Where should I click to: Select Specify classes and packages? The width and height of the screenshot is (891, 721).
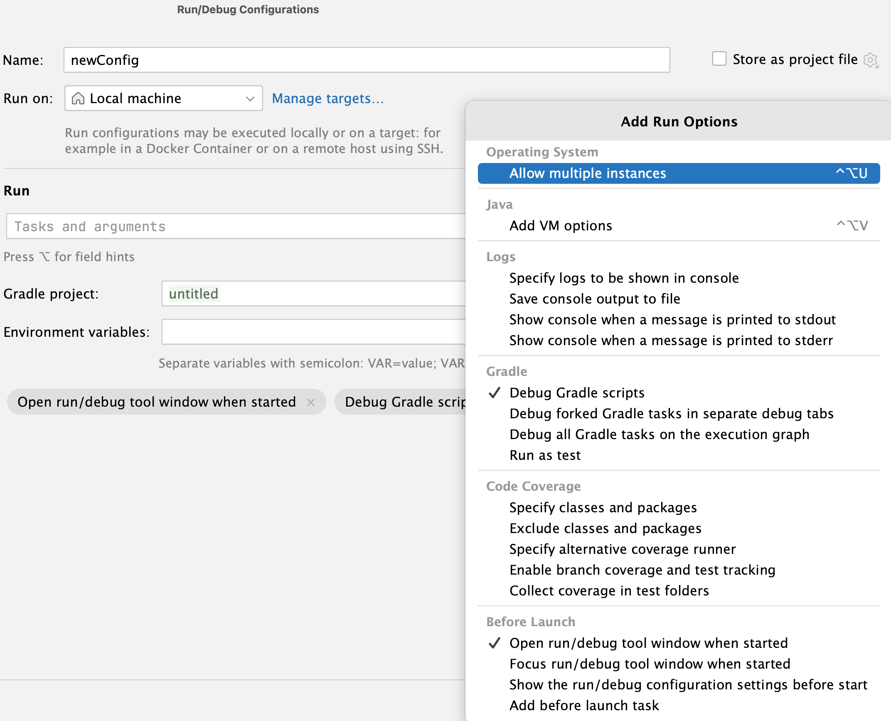pyautogui.click(x=679, y=507)
